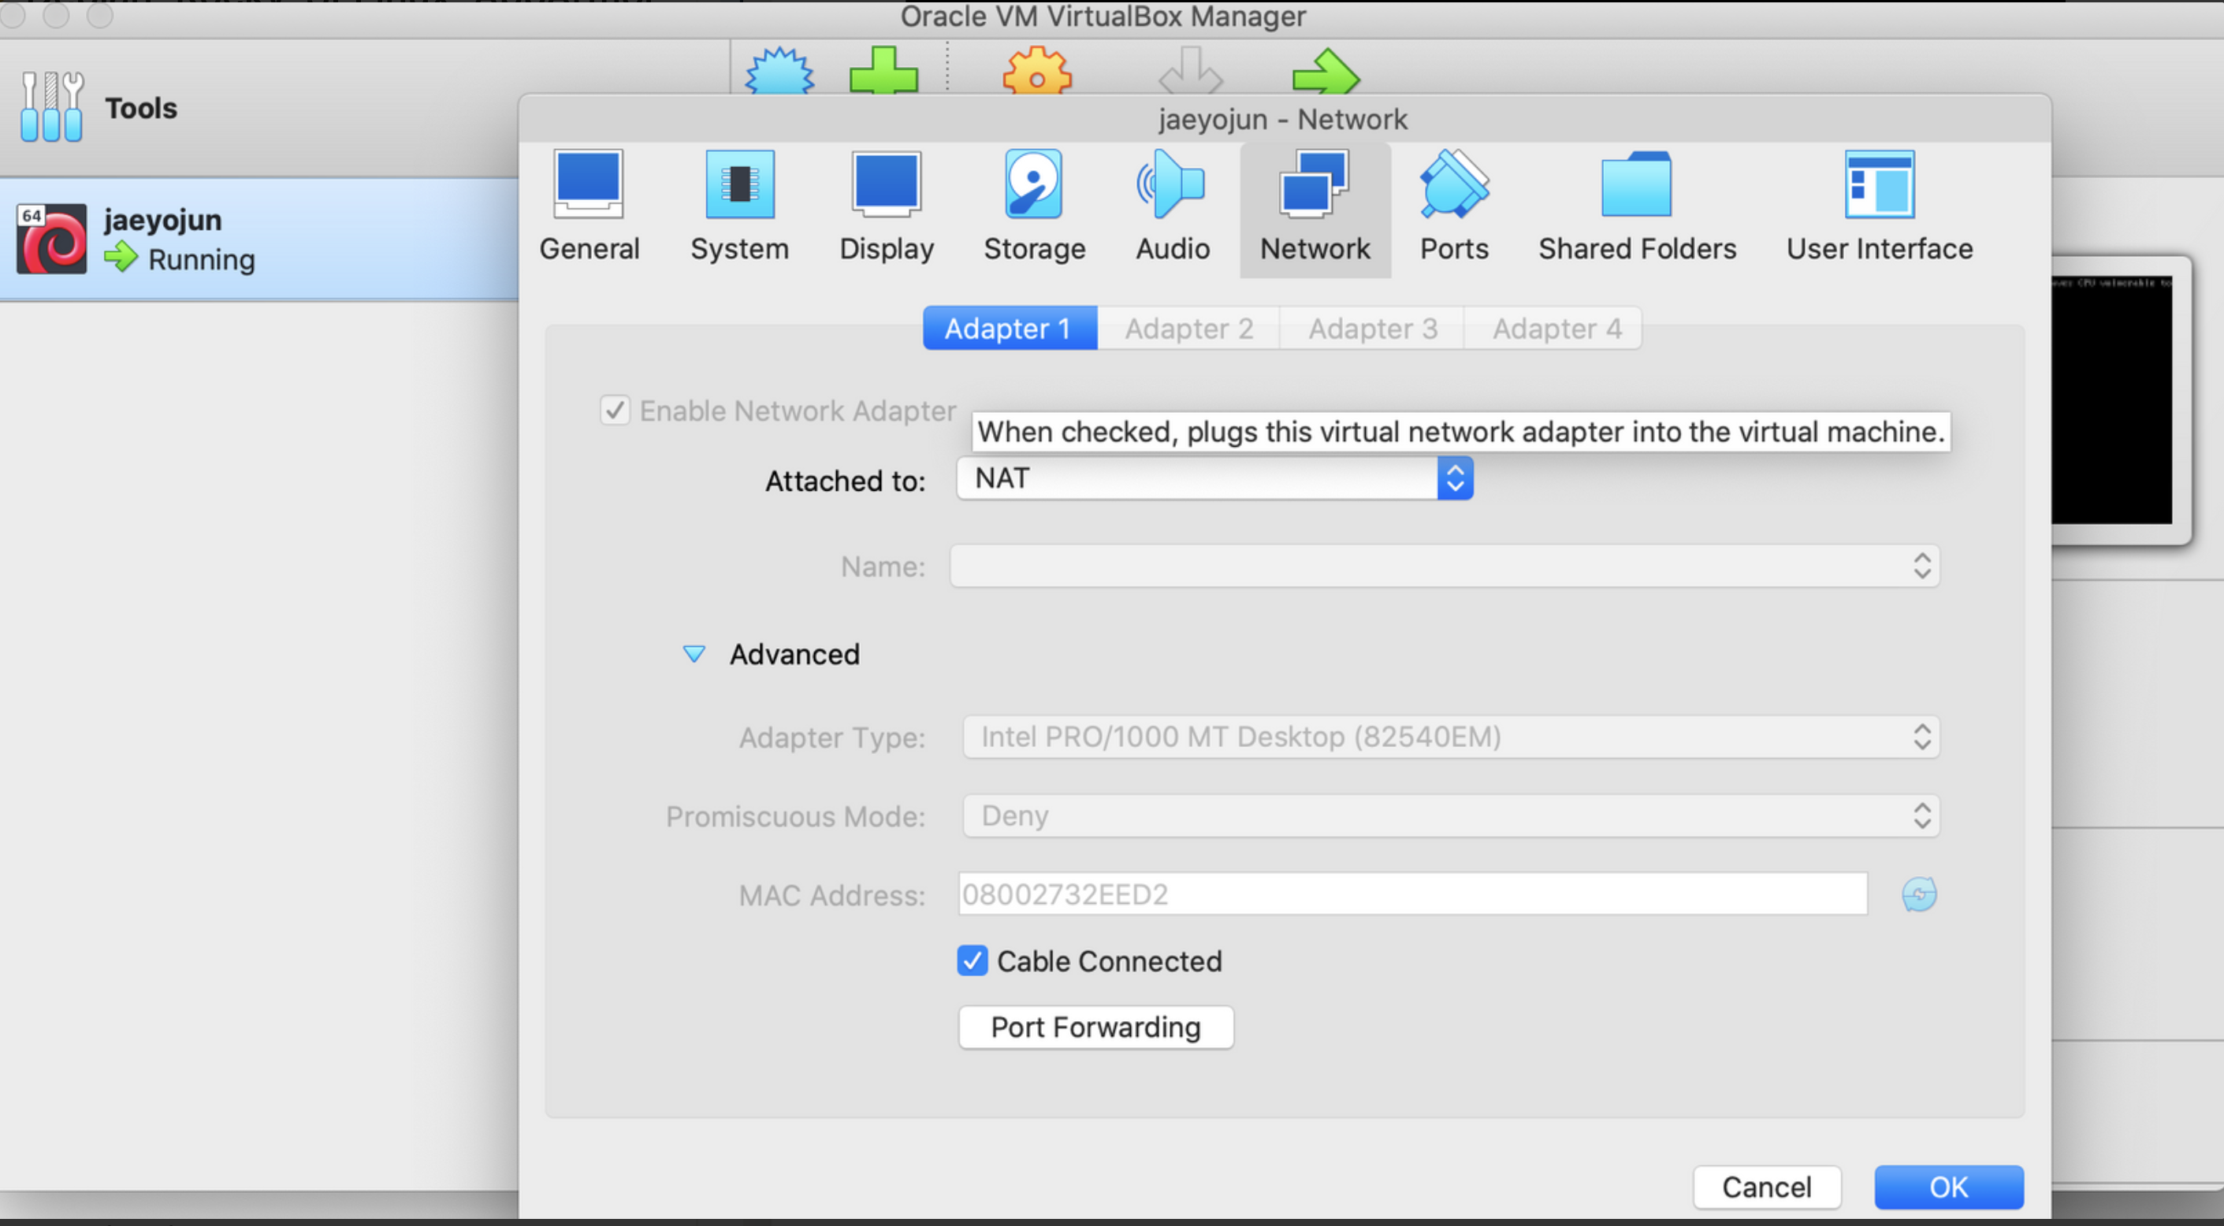Image resolution: width=2224 pixels, height=1226 pixels.
Task: Open the General settings icon
Action: tap(589, 206)
